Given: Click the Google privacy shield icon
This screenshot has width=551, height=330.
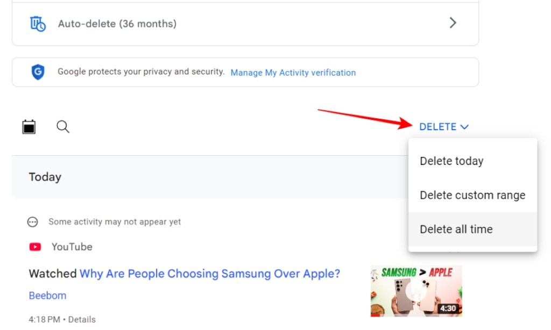Looking at the screenshot, I should click(x=38, y=72).
